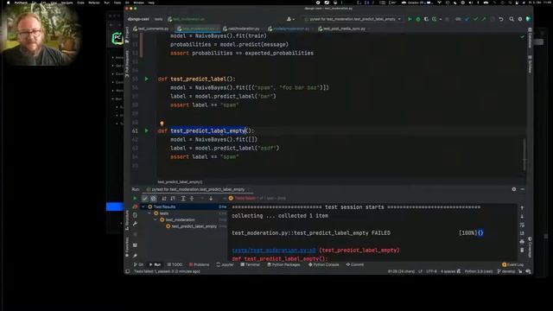Change LF line separator in status bar
Image resolution: width=553 pixels, height=311 pixels.
(x=420, y=271)
